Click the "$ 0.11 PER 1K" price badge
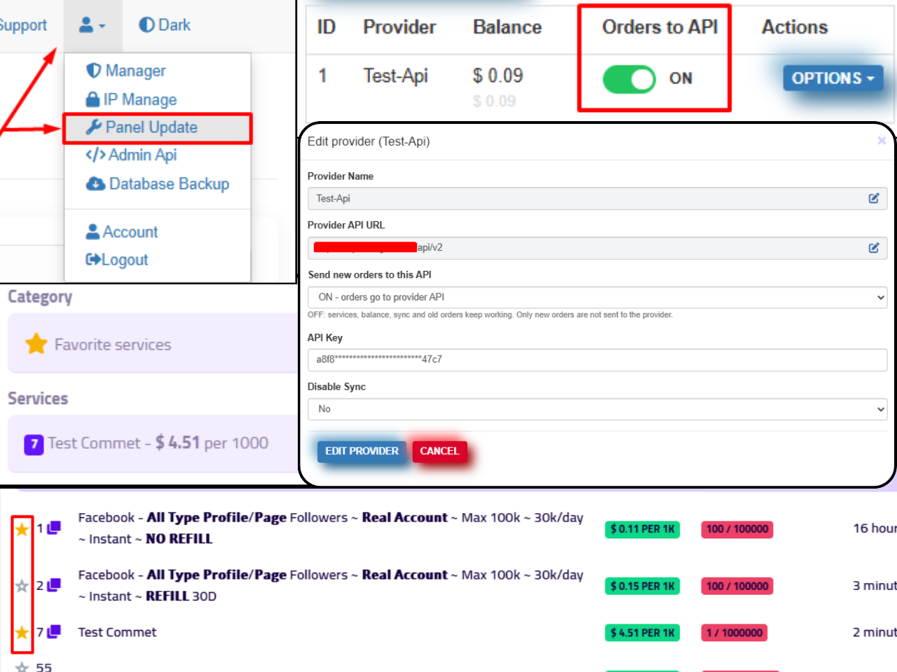Viewport: 897px width, 672px height. pyautogui.click(x=643, y=529)
